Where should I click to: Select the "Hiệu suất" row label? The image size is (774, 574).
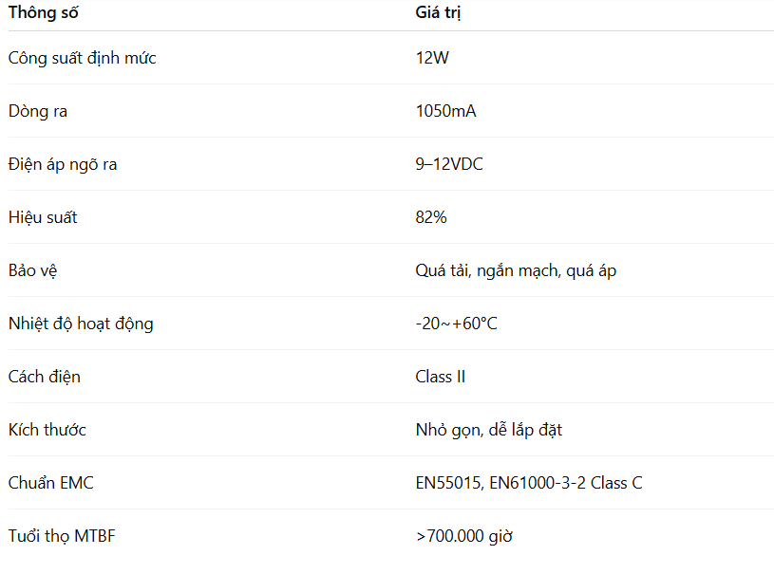click(43, 217)
